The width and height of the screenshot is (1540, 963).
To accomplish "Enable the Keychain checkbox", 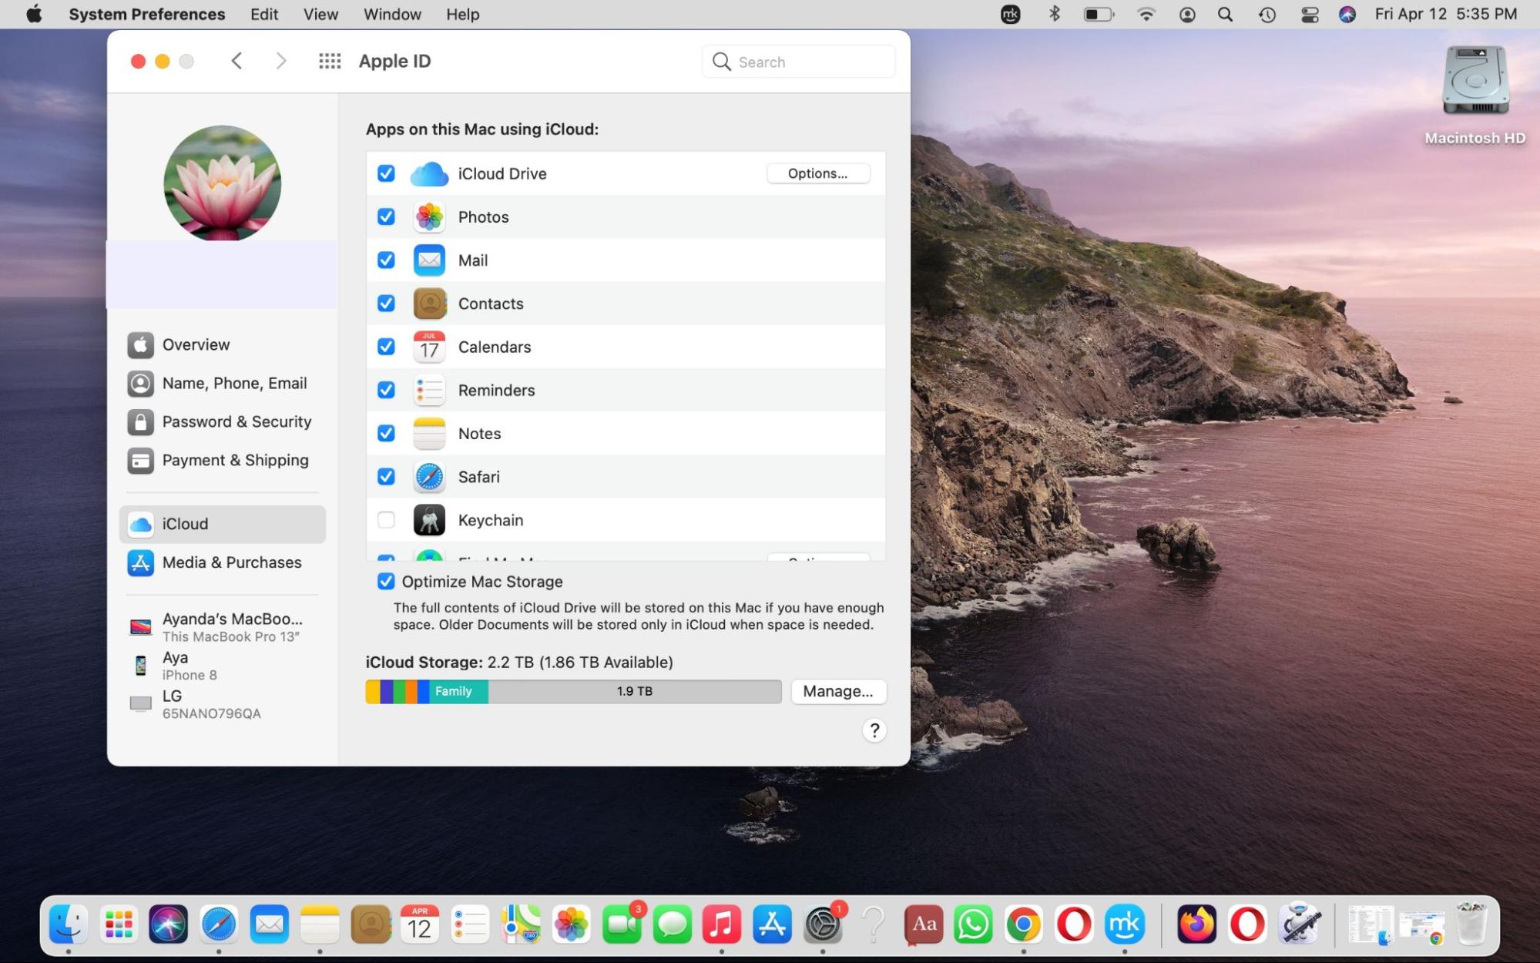I will [386, 520].
